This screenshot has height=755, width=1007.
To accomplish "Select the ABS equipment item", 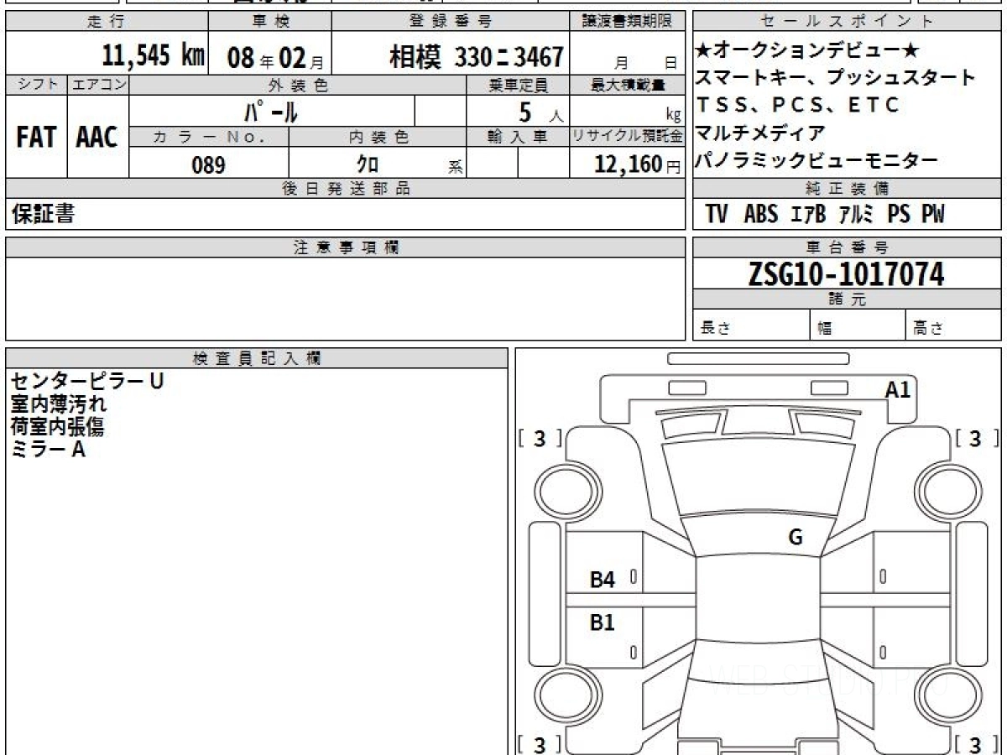I will point(760,215).
